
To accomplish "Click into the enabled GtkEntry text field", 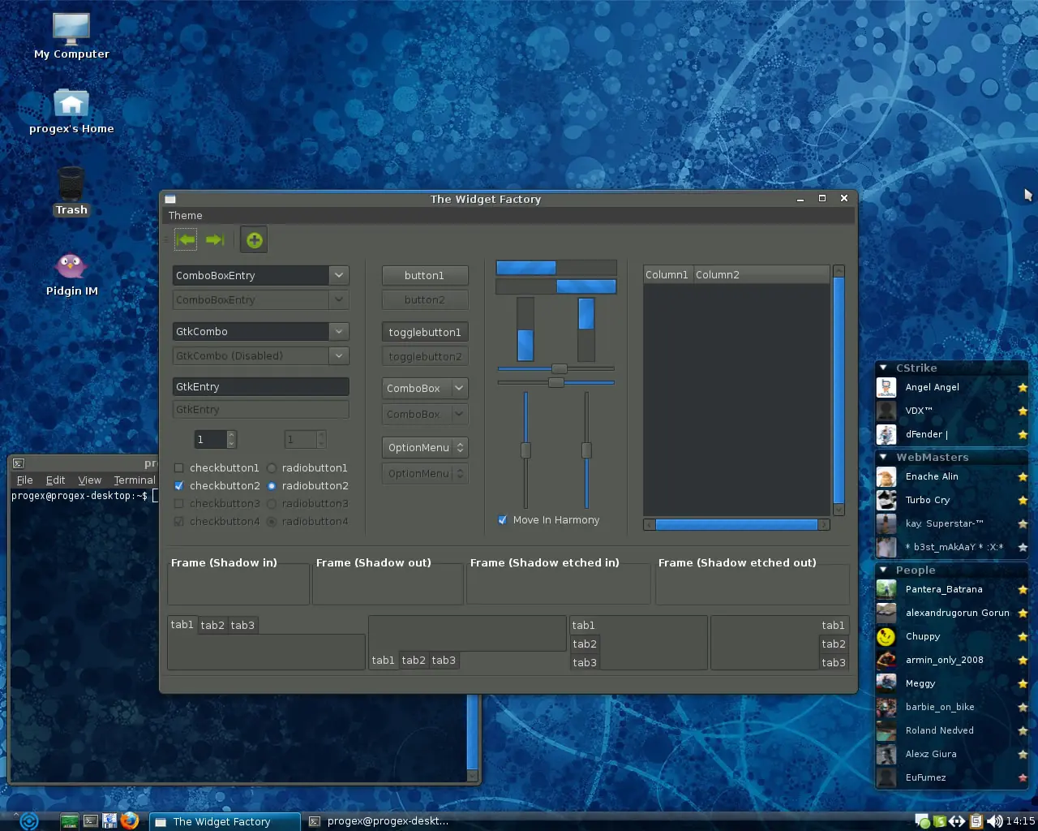I will coord(260,386).
